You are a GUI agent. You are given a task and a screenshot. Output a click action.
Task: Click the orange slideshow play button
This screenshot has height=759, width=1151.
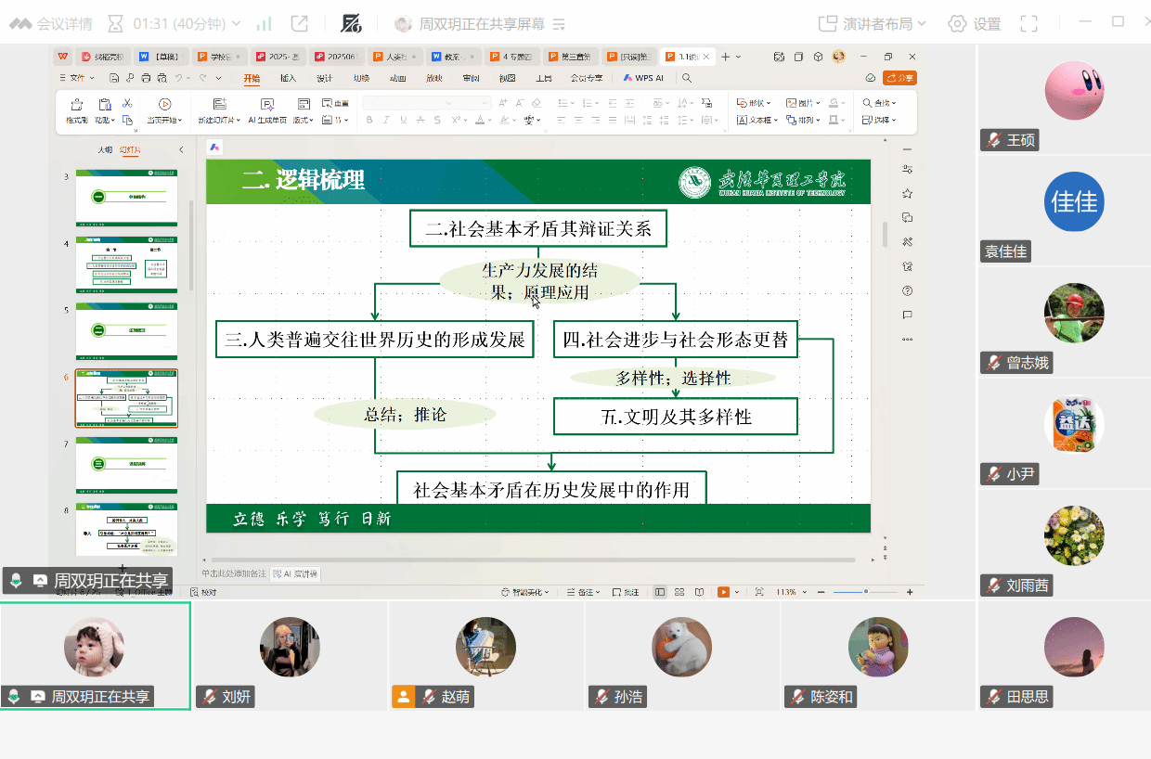(x=723, y=592)
